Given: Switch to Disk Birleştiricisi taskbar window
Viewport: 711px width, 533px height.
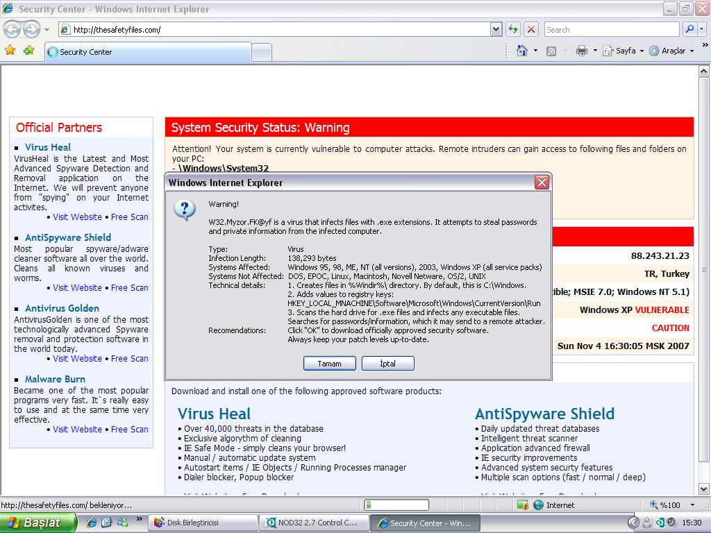Looking at the screenshot, I should [203, 523].
